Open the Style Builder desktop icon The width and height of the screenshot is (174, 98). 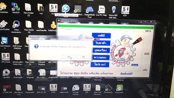tap(4, 25)
